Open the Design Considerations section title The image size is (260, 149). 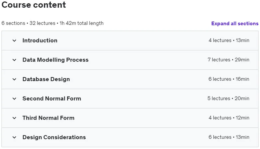(x=54, y=137)
